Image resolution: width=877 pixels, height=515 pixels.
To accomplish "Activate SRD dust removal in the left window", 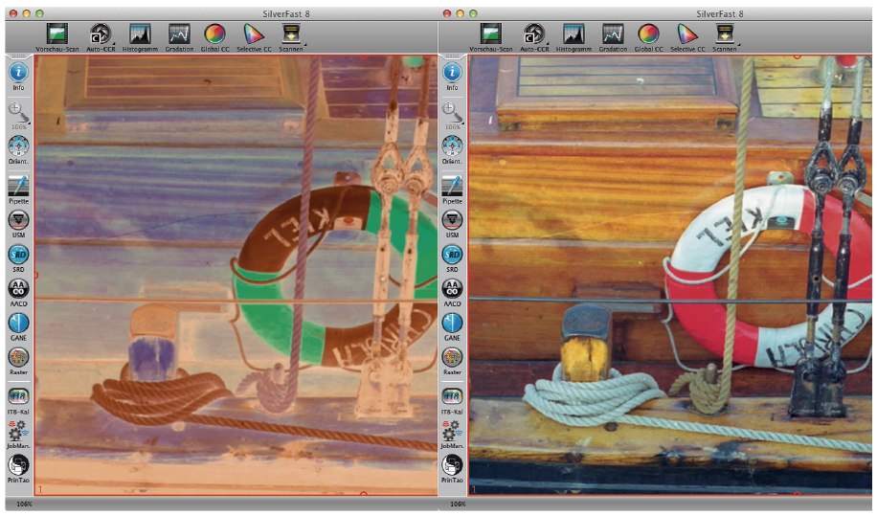I will [x=19, y=255].
